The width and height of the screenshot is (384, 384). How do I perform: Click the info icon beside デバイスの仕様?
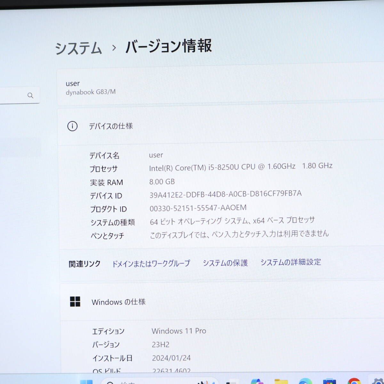(x=72, y=126)
